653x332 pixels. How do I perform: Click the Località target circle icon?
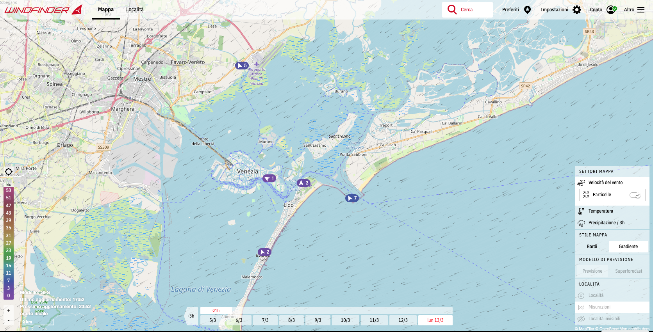coord(581,296)
